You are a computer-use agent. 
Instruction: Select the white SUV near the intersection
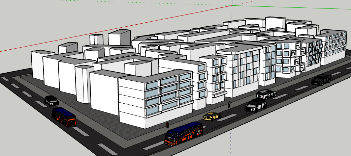coord(256,105)
